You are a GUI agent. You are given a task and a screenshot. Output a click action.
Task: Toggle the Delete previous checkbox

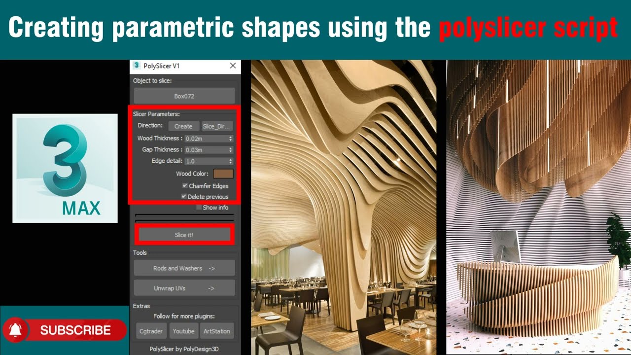click(x=184, y=196)
